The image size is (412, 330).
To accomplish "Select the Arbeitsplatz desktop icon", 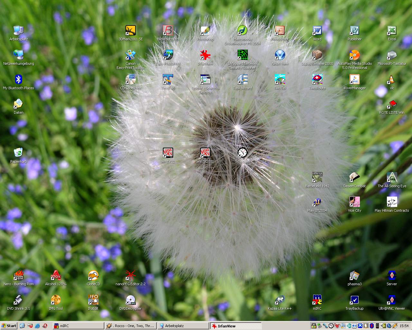I will [x=18, y=31].
